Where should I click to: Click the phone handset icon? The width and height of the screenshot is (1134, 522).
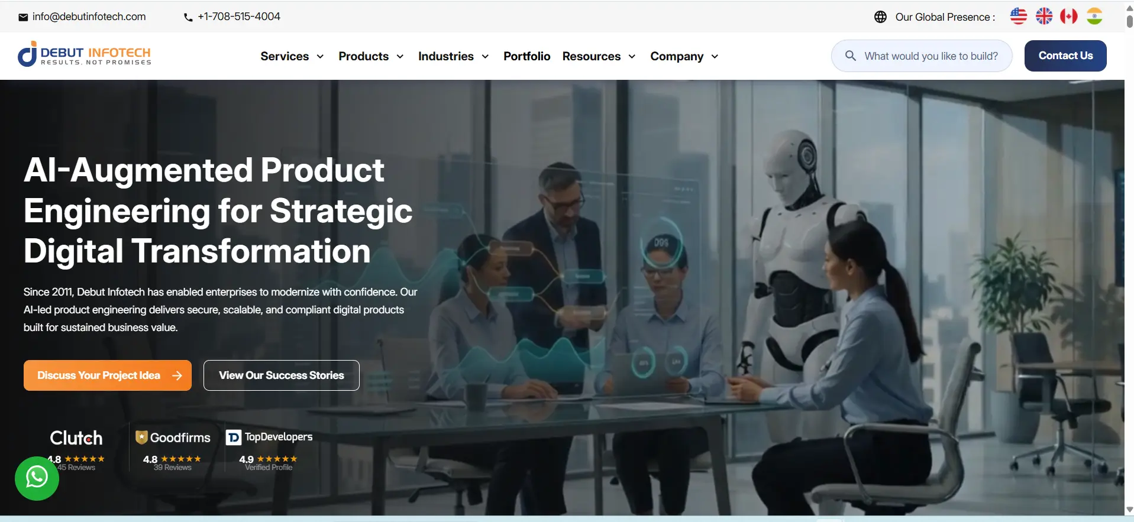[188, 17]
